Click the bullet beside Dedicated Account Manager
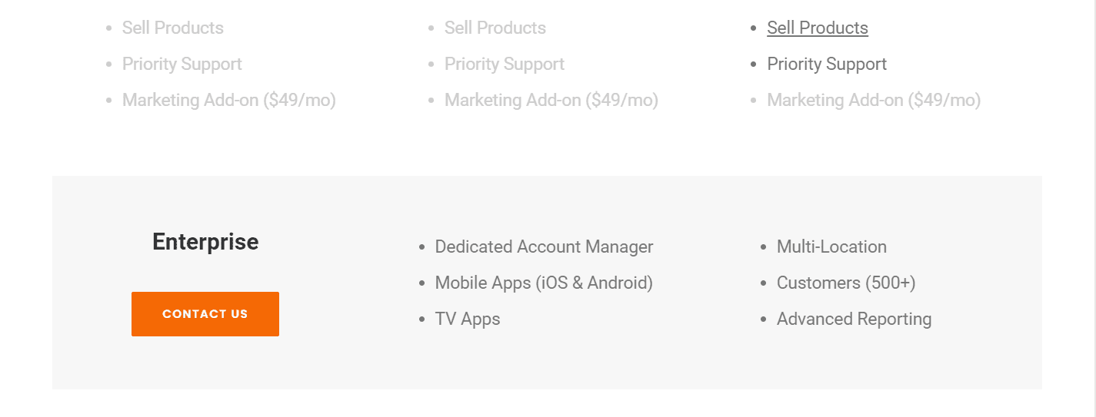 (421, 247)
